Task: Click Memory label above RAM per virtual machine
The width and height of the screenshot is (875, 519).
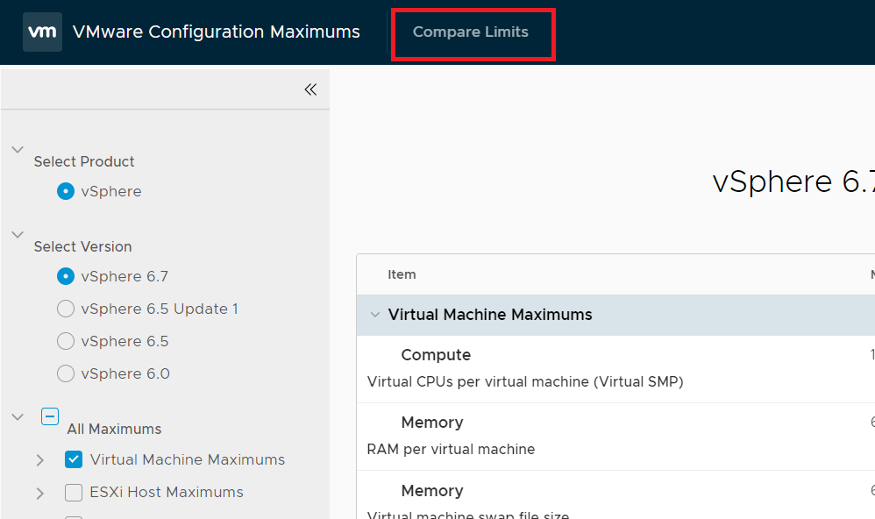Action: (432, 423)
